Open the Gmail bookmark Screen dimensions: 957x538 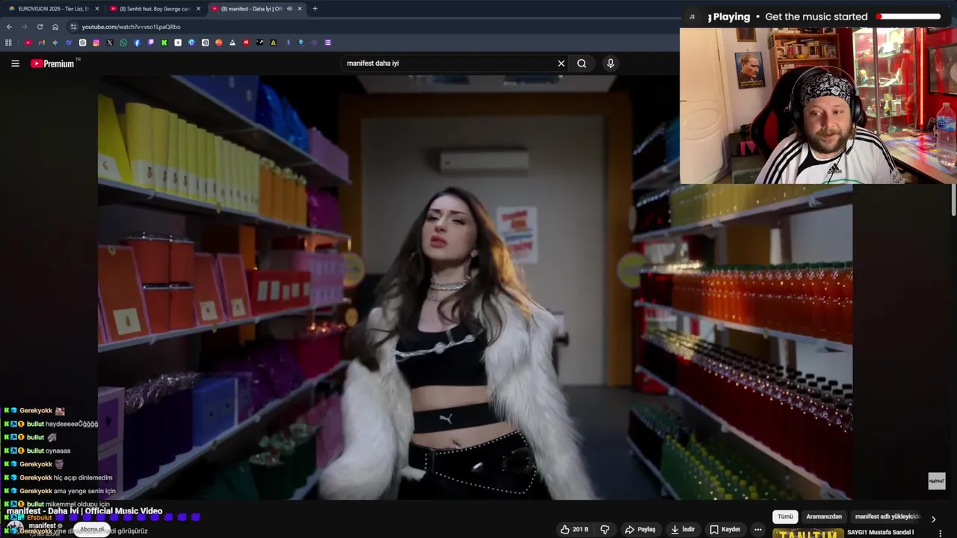[42, 43]
